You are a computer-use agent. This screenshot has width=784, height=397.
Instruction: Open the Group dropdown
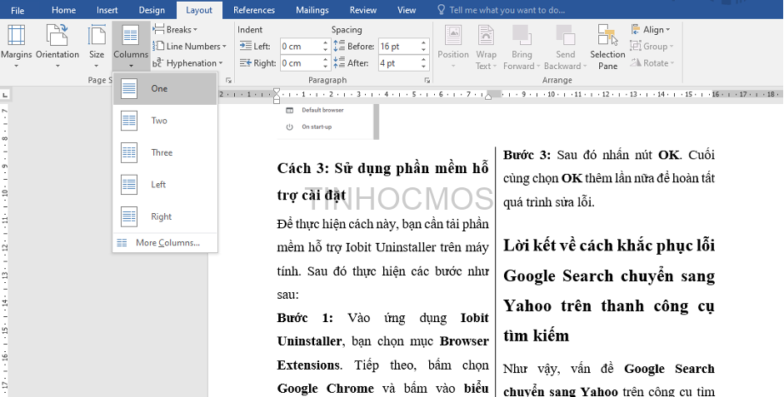pyautogui.click(x=652, y=46)
